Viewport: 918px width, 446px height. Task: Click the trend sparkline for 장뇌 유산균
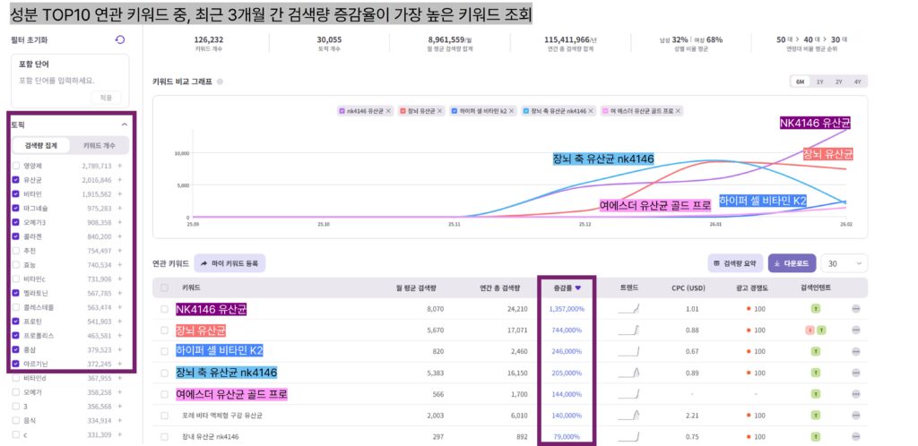click(629, 330)
